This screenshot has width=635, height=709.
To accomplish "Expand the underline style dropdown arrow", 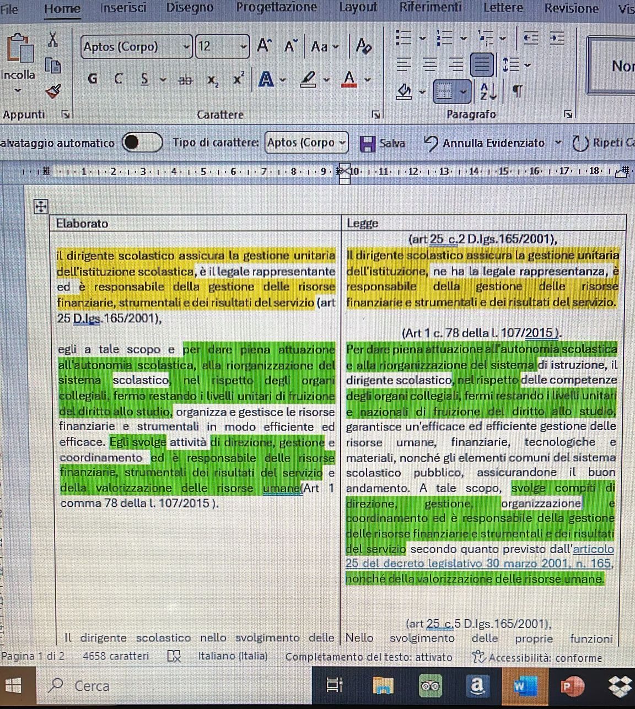I will (163, 80).
